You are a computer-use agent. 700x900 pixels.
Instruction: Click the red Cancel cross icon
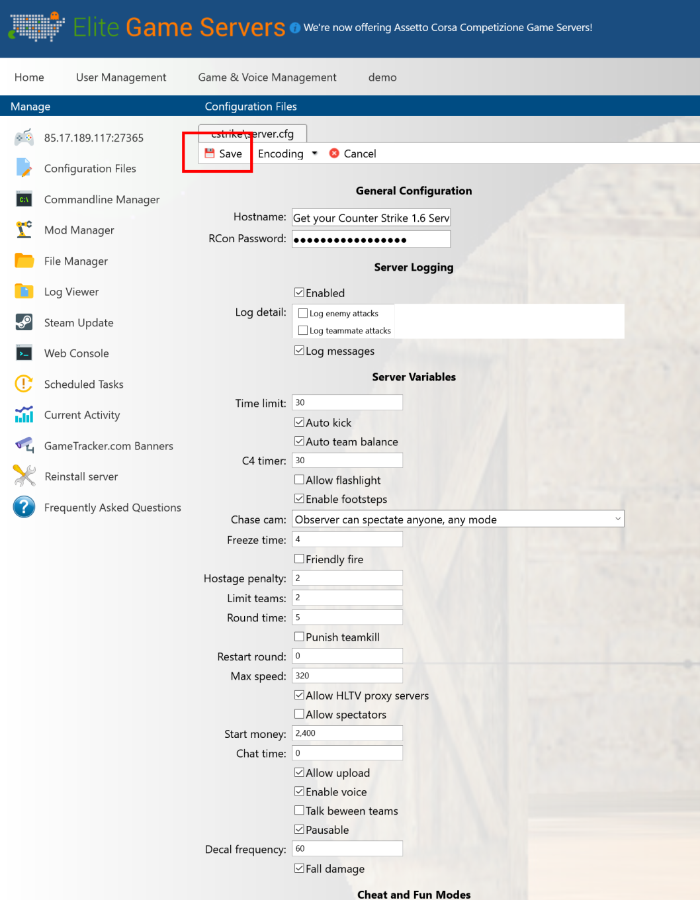pyautogui.click(x=334, y=154)
